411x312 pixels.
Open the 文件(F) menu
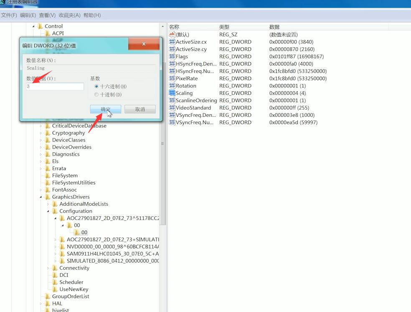9,15
